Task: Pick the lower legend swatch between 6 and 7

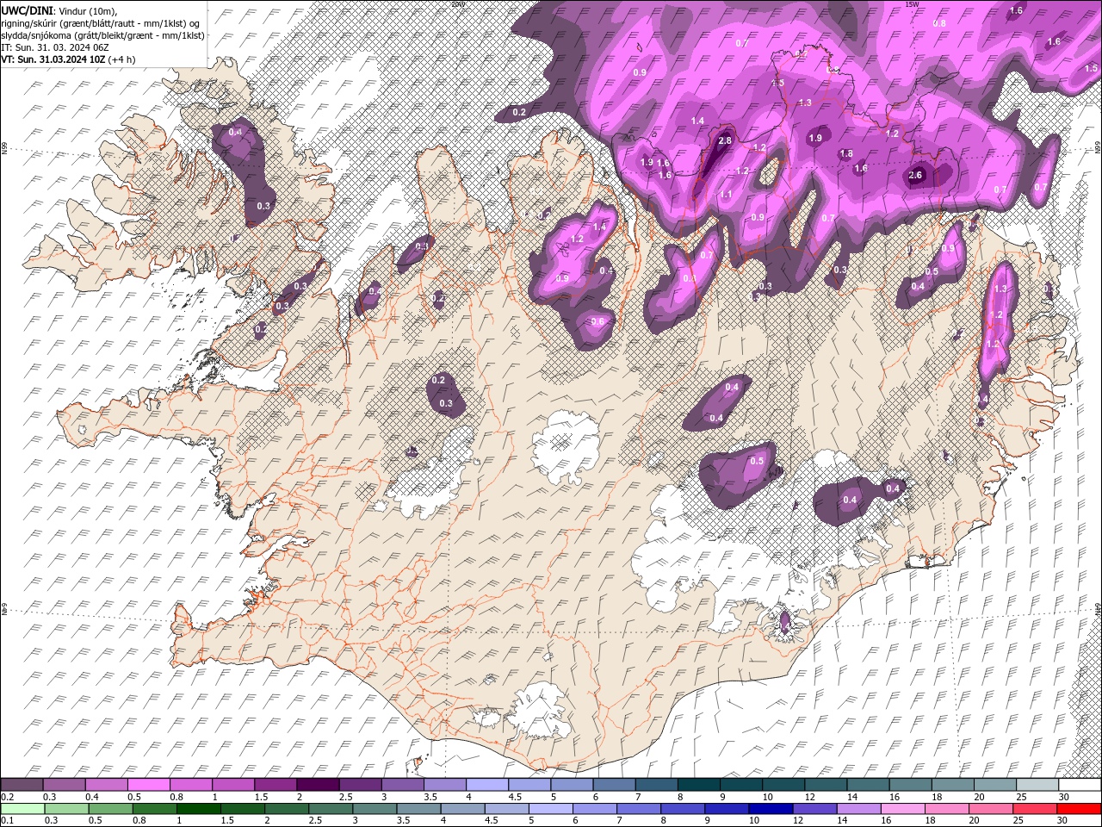Action: tap(594, 809)
